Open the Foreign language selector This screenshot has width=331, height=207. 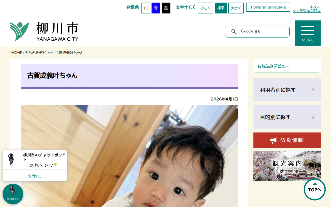[x=268, y=7]
